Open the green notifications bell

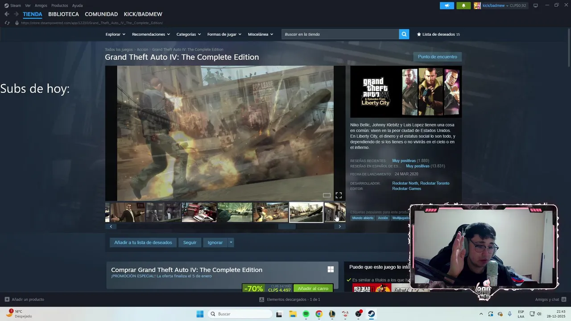coord(463,5)
